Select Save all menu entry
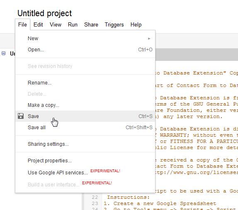This screenshot has width=238, height=210. tap(85, 127)
